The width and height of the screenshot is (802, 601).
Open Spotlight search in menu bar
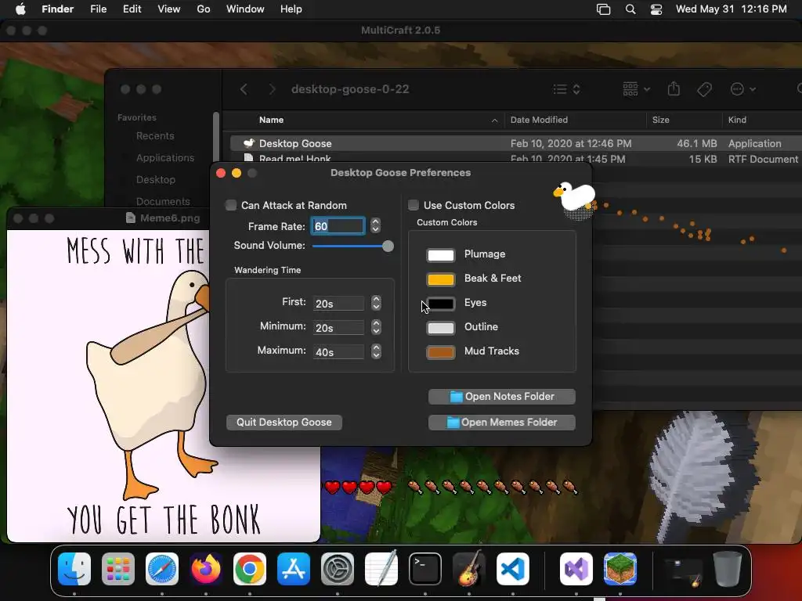coord(630,9)
